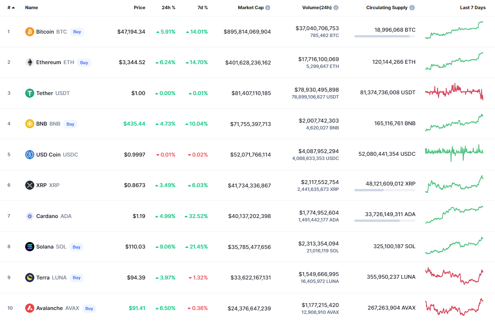Click the Avalanche logo icon
495x323 pixels.
[x=29, y=308]
